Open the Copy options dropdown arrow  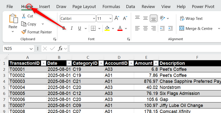43,24
